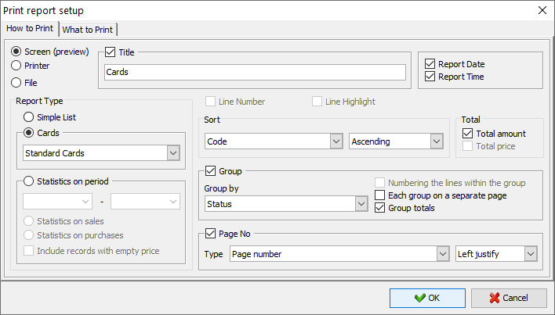Image resolution: width=555 pixels, height=315 pixels.
Task: Click the OK button
Action: click(427, 298)
